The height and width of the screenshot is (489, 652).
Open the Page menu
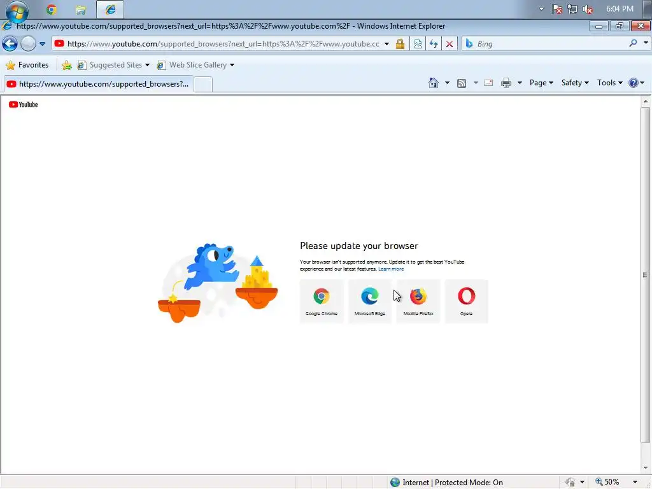[x=541, y=83]
